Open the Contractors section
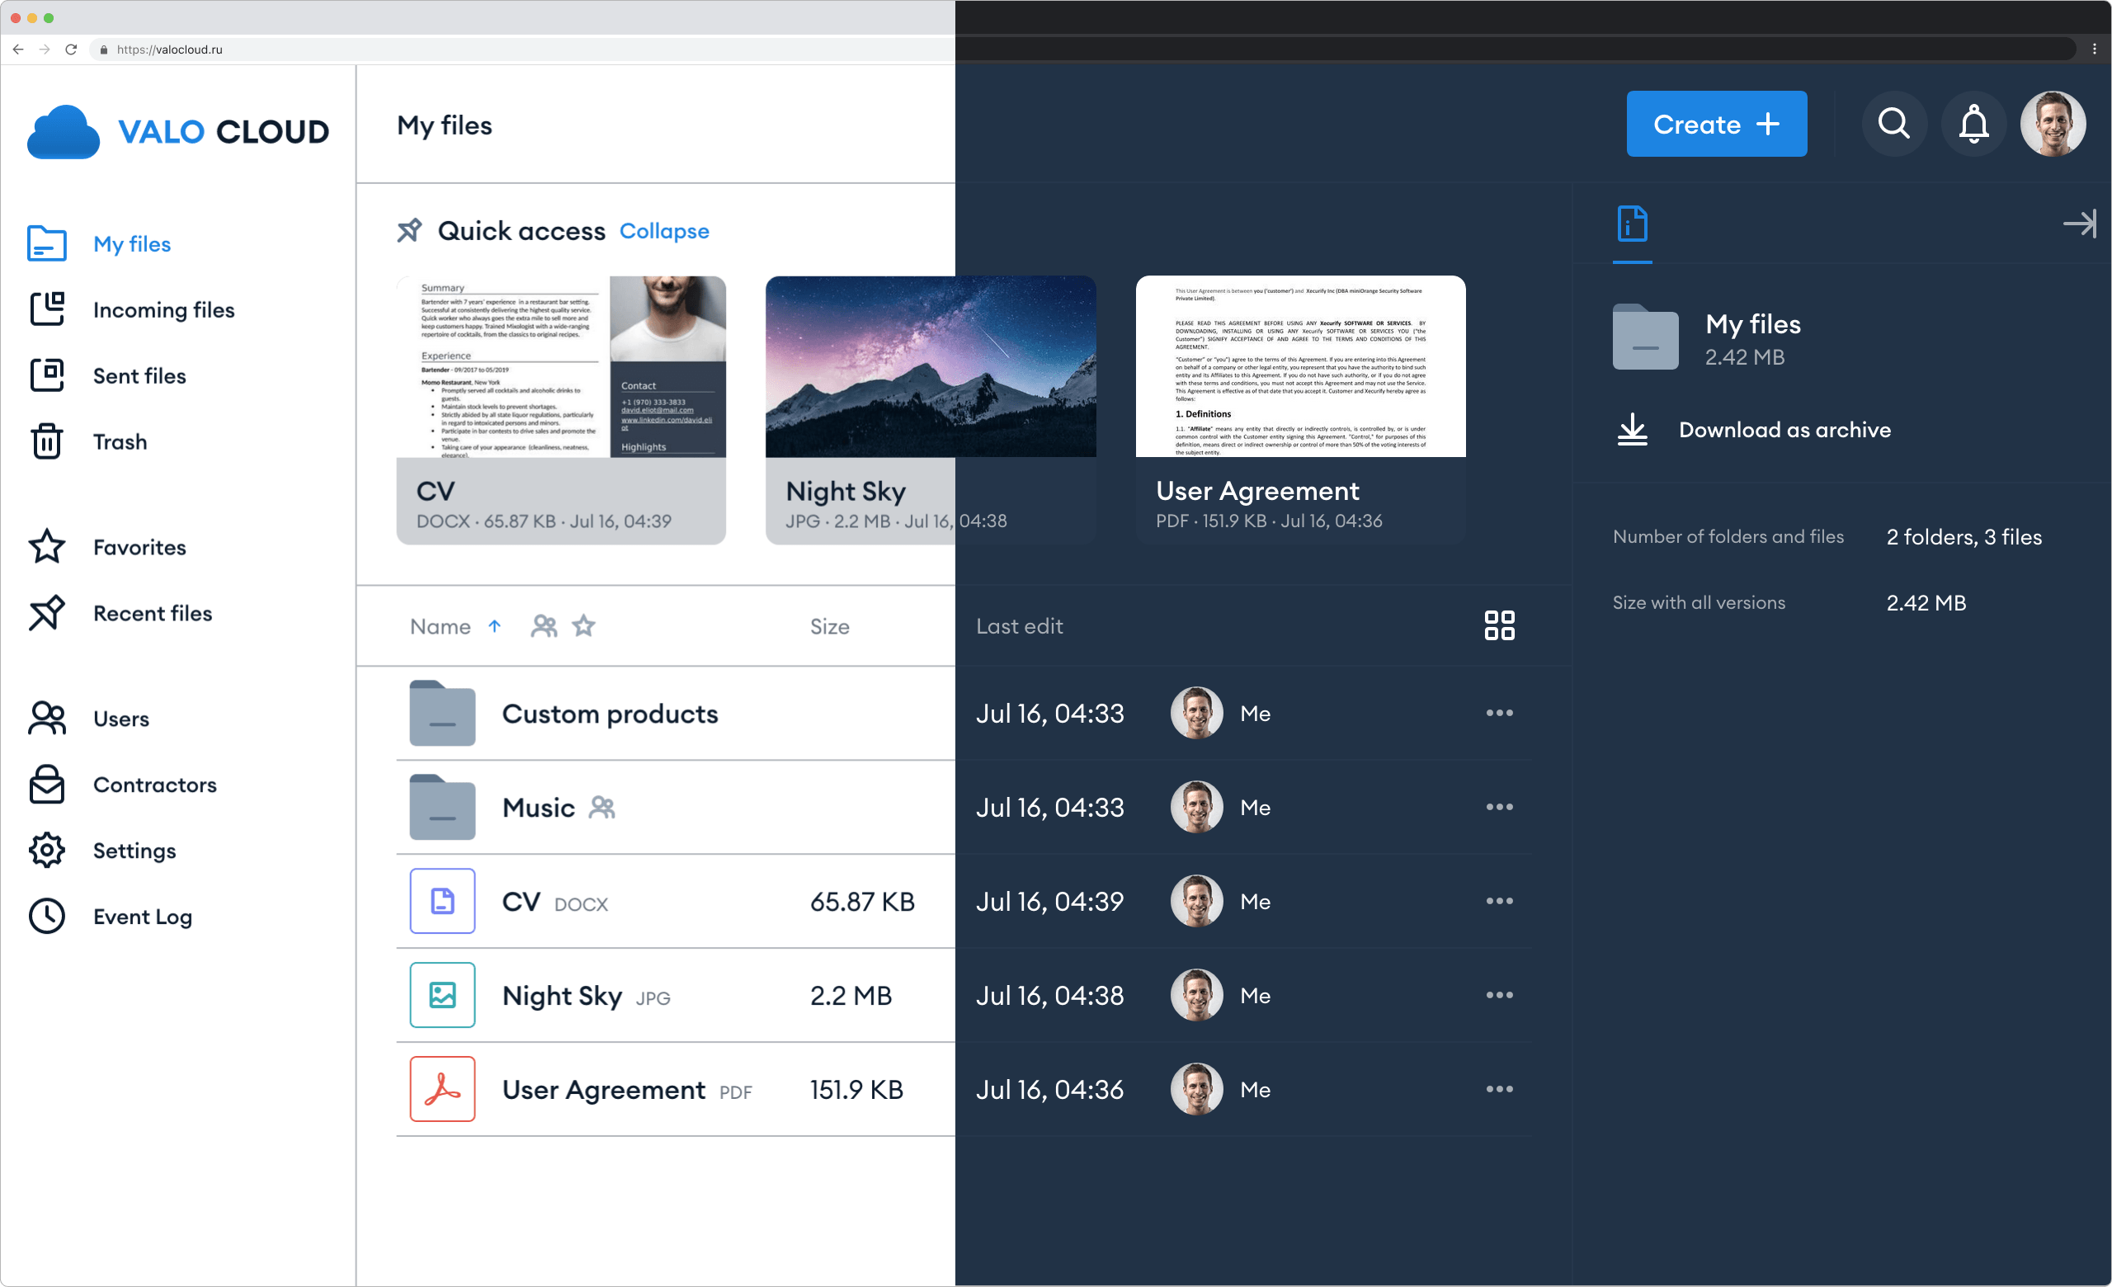 coord(154,785)
